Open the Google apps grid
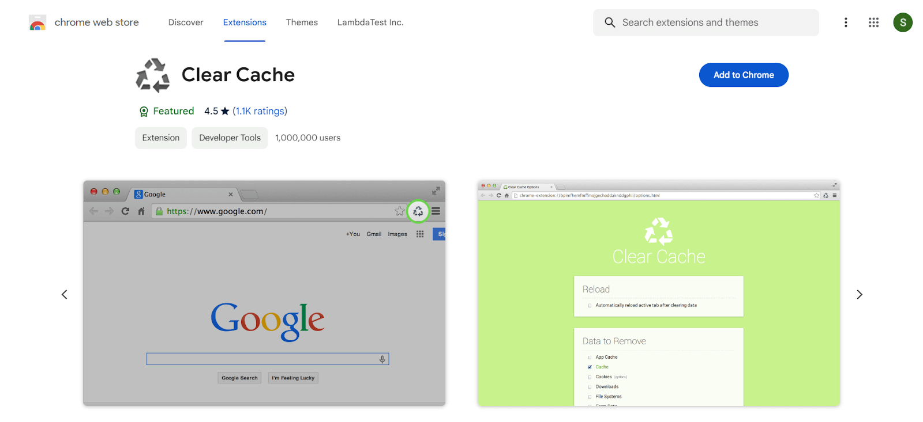The height and width of the screenshot is (422, 923). [873, 22]
